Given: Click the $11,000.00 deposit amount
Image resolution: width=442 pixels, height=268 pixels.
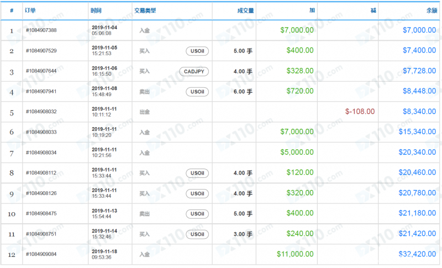Looking at the screenshot, I should point(295,254).
